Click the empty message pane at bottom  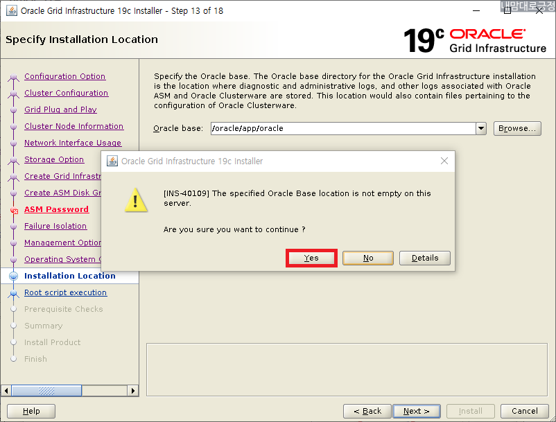[x=347, y=369]
